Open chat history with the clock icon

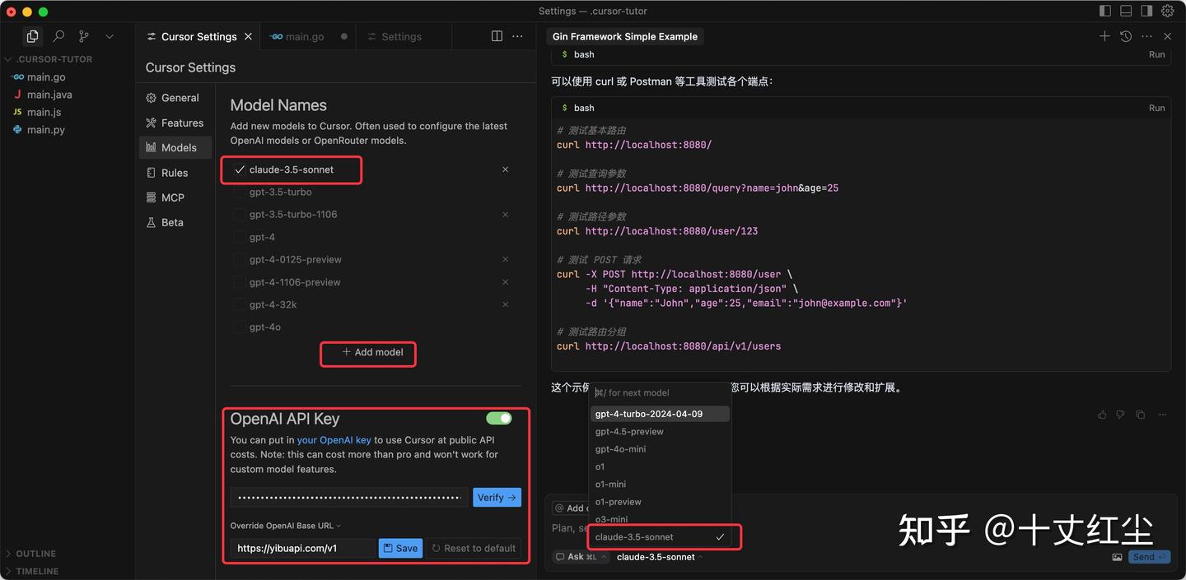pos(1125,36)
